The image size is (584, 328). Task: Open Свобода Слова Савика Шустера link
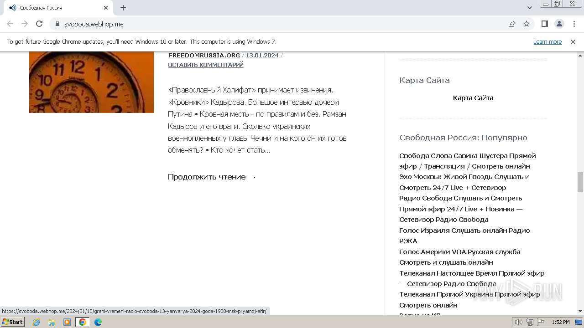coord(468,161)
